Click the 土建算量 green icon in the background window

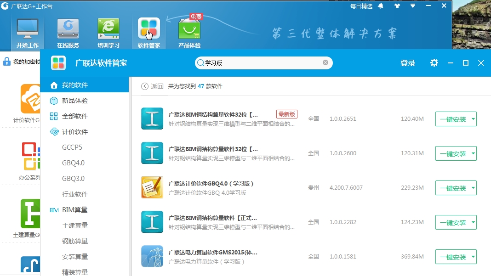[x=30, y=214]
